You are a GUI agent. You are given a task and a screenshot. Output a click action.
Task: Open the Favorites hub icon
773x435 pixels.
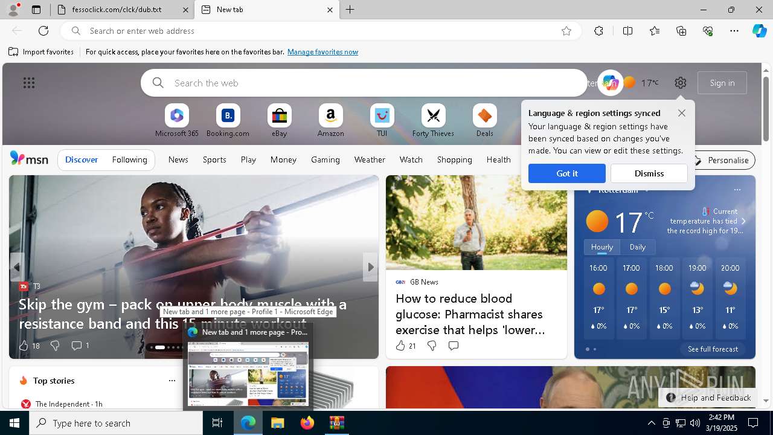655,31
